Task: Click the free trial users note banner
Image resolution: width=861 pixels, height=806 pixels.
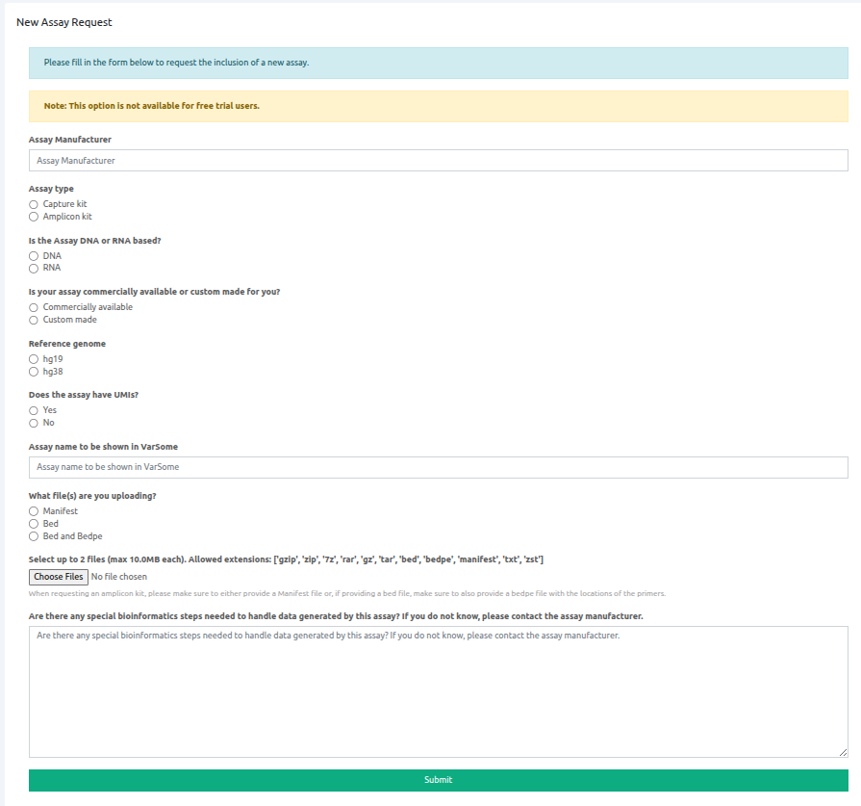Action: pyautogui.click(x=438, y=106)
